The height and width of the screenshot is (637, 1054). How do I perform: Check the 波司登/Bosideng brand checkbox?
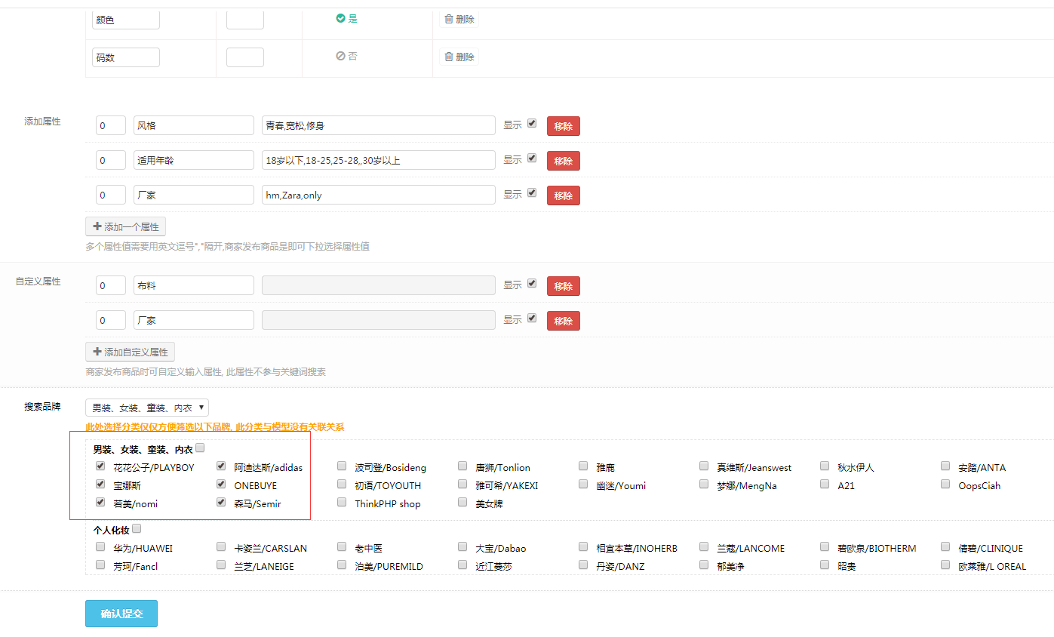click(342, 466)
